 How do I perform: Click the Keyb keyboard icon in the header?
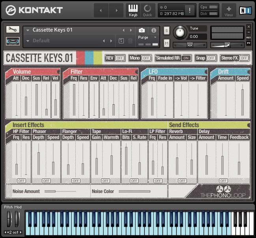(133, 10)
